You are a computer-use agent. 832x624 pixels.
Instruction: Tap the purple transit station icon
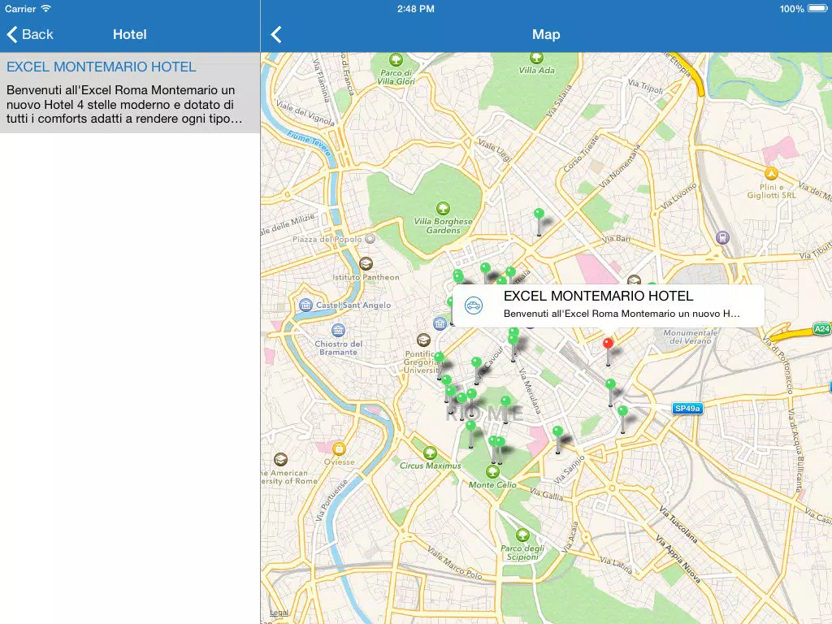[x=722, y=237]
